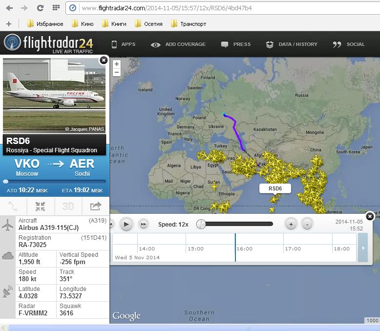Advance the timeline with right arrow
This screenshot has height=331, width=380.
click(x=363, y=248)
